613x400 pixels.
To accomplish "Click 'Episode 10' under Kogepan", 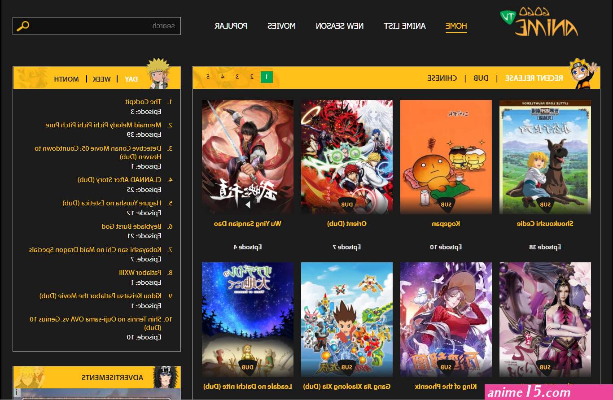I will tap(446, 247).
